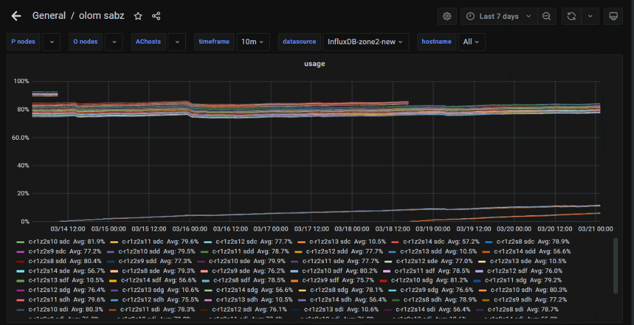The height and width of the screenshot is (325, 634).
Task: Open the AChosts variable dropdown
Action: tap(177, 42)
